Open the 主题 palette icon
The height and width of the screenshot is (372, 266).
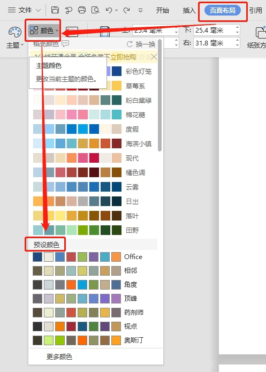pyautogui.click(x=14, y=32)
